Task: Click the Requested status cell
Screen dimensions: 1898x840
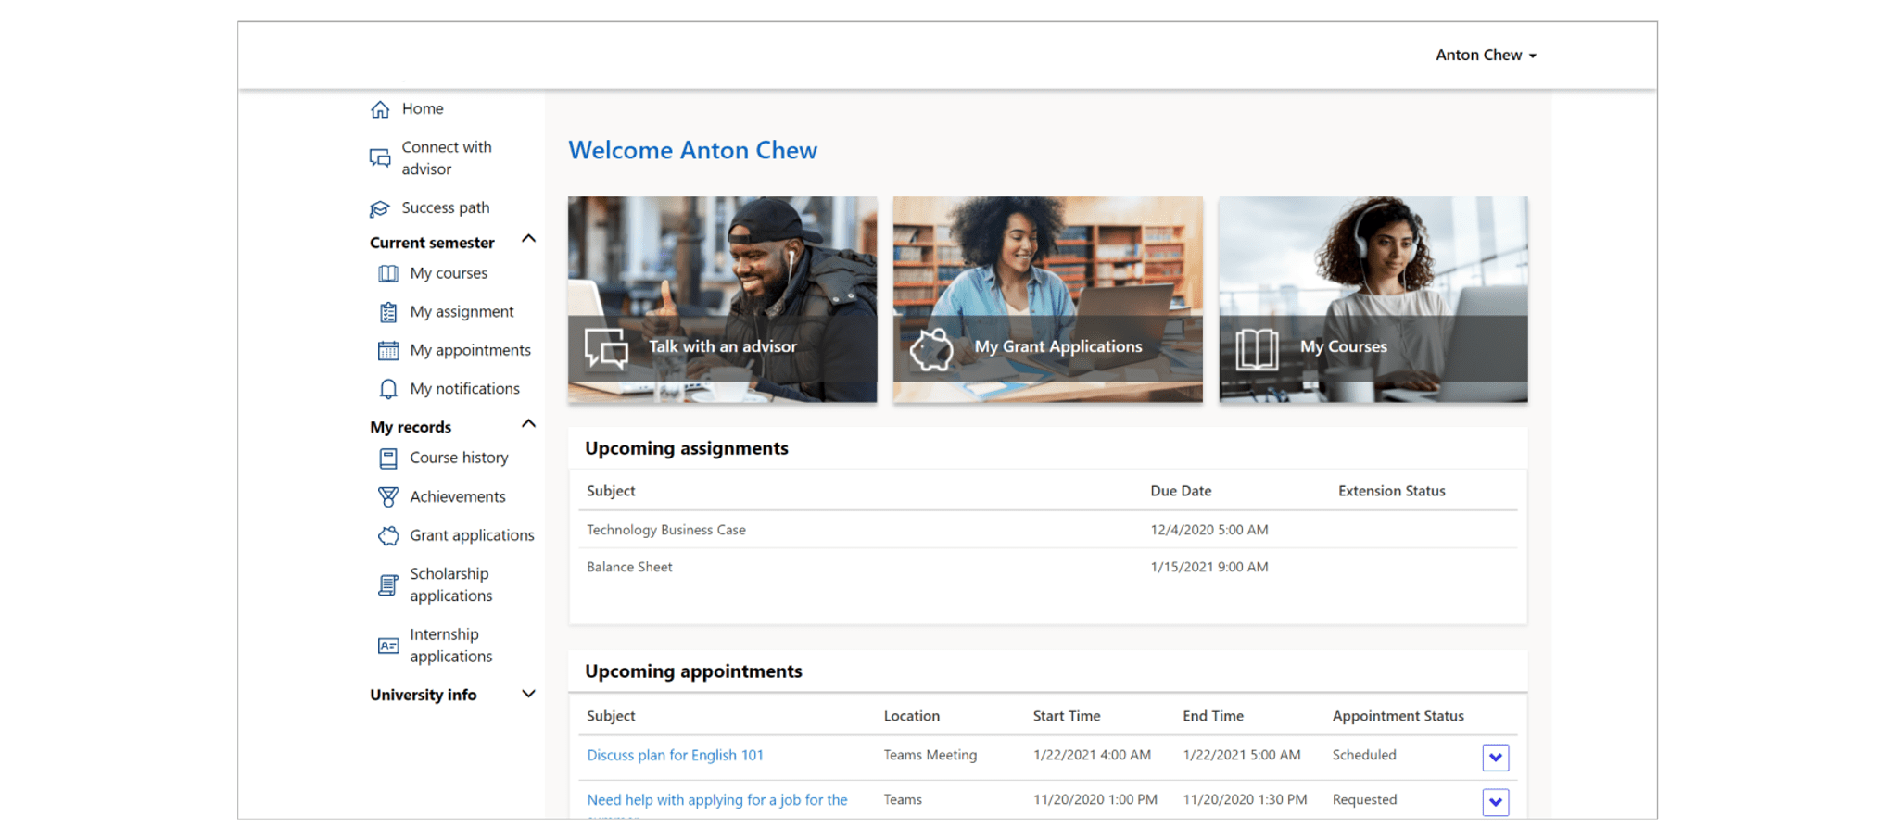Action: tap(1364, 799)
